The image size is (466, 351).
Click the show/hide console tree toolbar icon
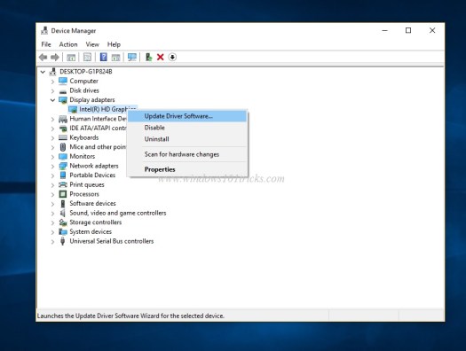click(71, 57)
